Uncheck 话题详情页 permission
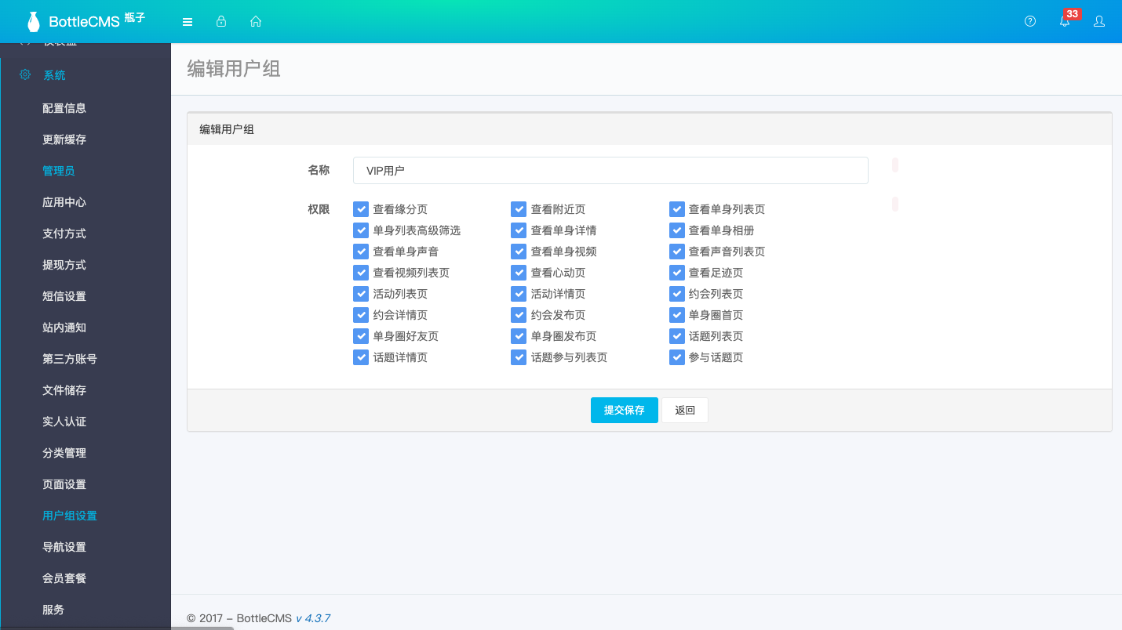This screenshot has width=1122, height=630. point(361,357)
